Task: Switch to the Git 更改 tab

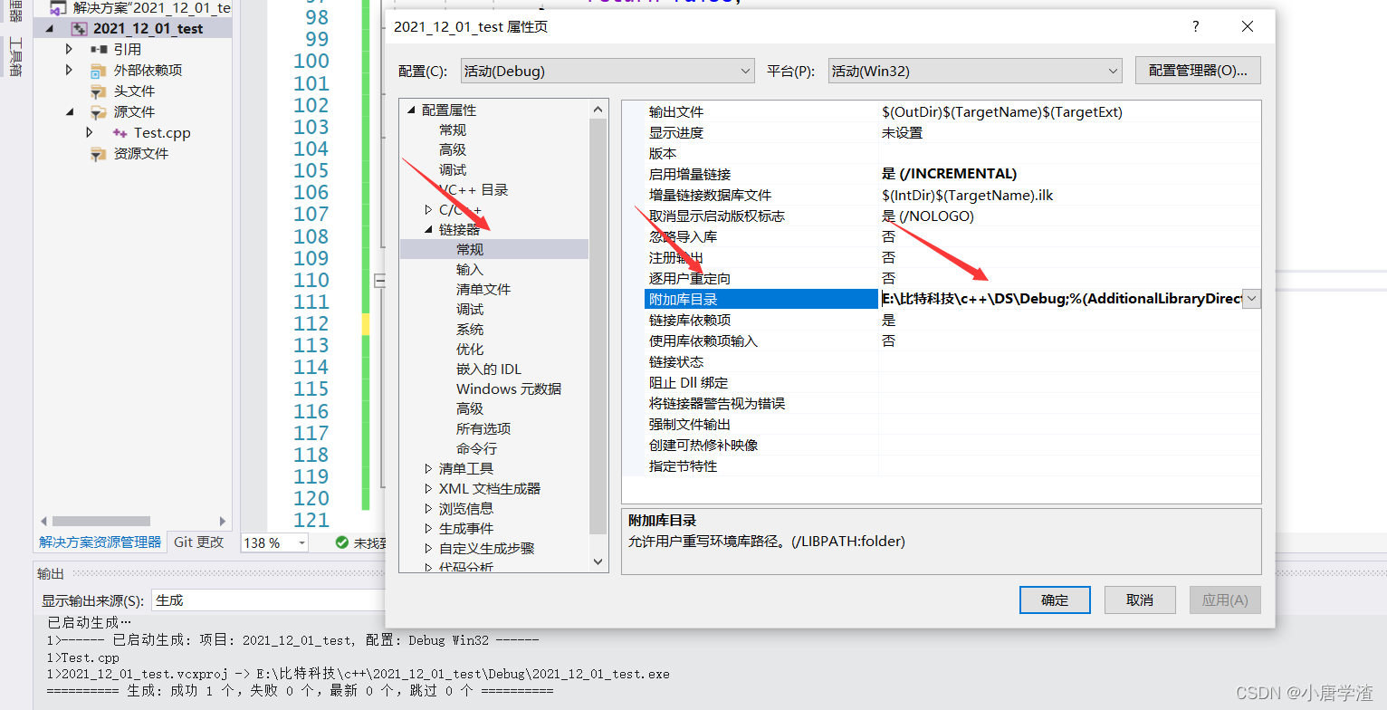Action: tap(198, 542)
